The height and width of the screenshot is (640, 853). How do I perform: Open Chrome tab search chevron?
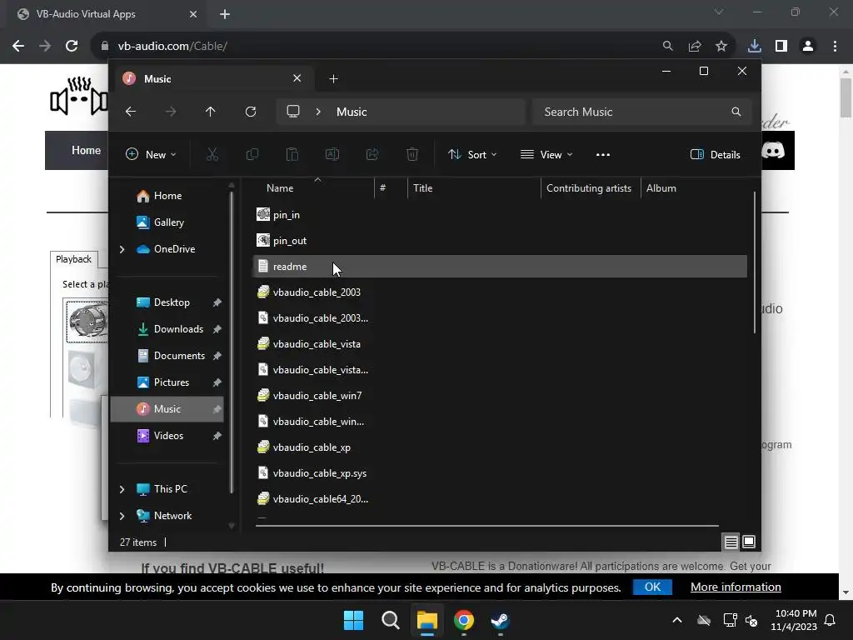pos(719,12)
